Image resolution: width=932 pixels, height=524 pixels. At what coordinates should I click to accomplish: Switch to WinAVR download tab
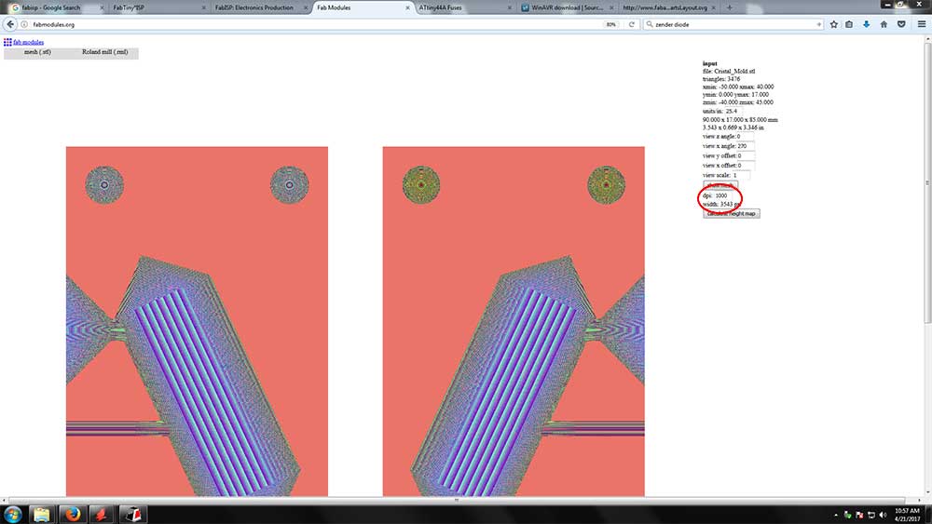click(x=567, y=7)
